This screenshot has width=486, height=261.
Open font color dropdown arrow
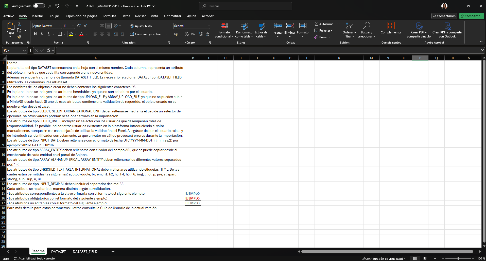[x=86, y=34]
